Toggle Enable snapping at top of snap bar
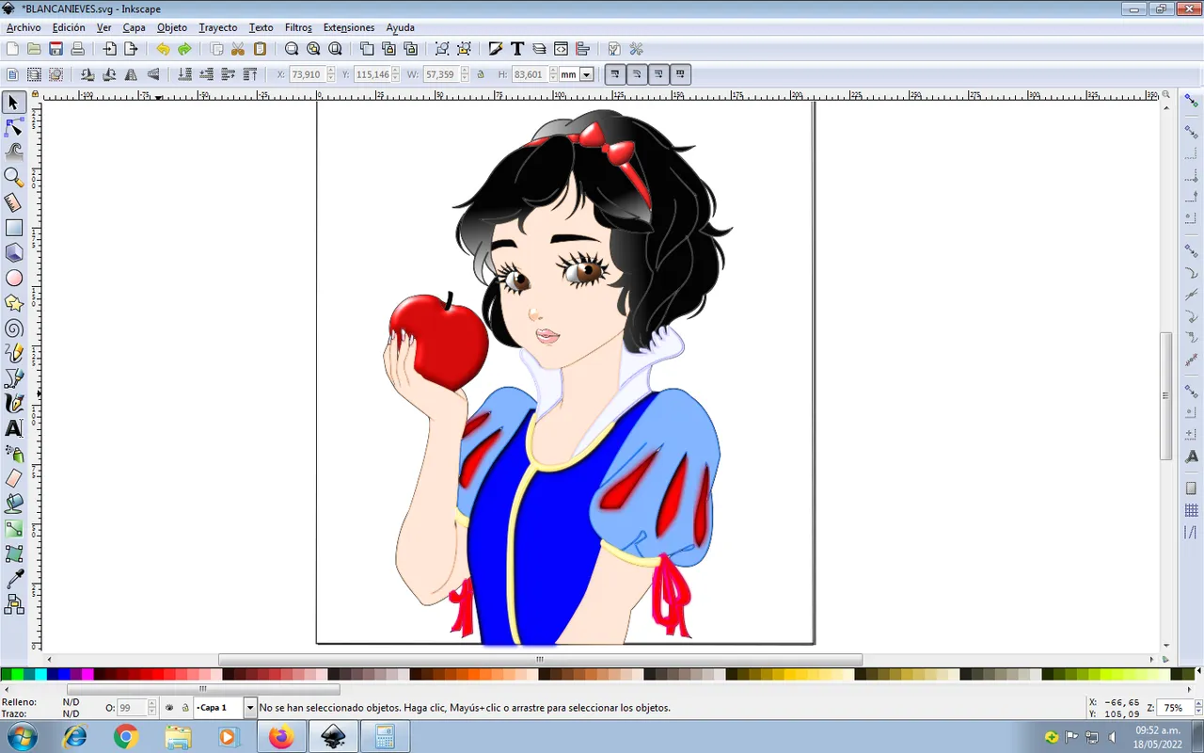This screenshot has height=753, width=1204. (1191, 102)
